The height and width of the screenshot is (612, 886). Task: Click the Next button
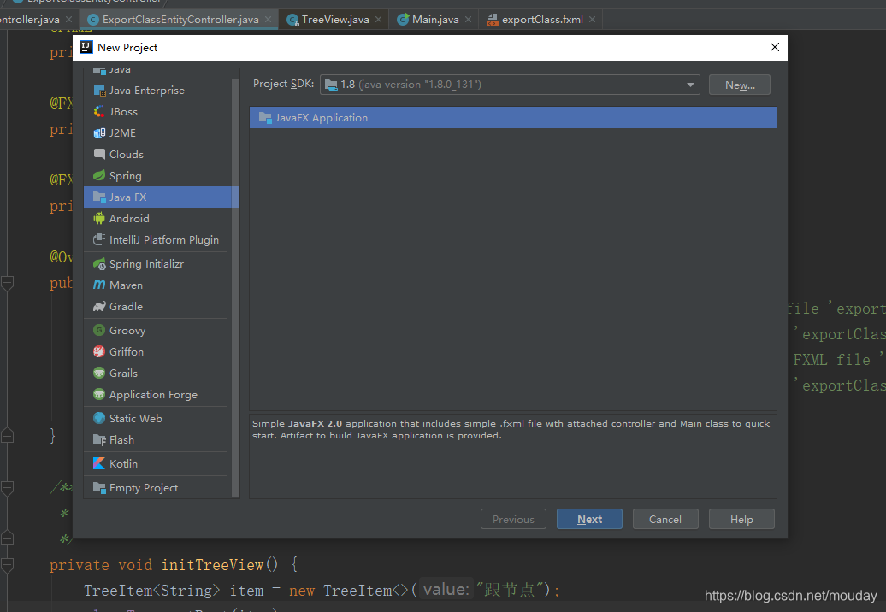(589, 520)
